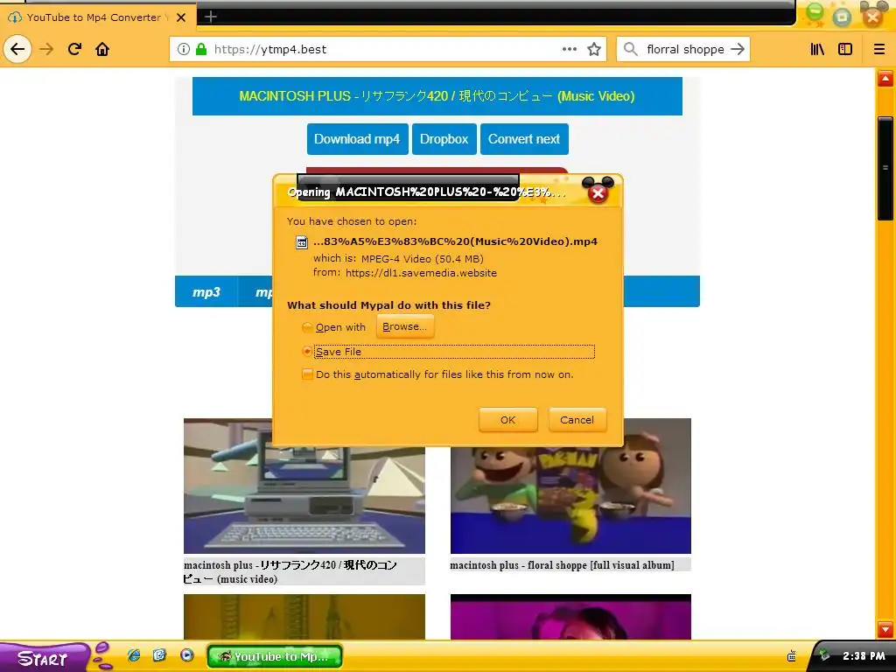Open macintosh plus music video caption link
This screenshot has width=896, height=672.
click(x=290, y=572)
